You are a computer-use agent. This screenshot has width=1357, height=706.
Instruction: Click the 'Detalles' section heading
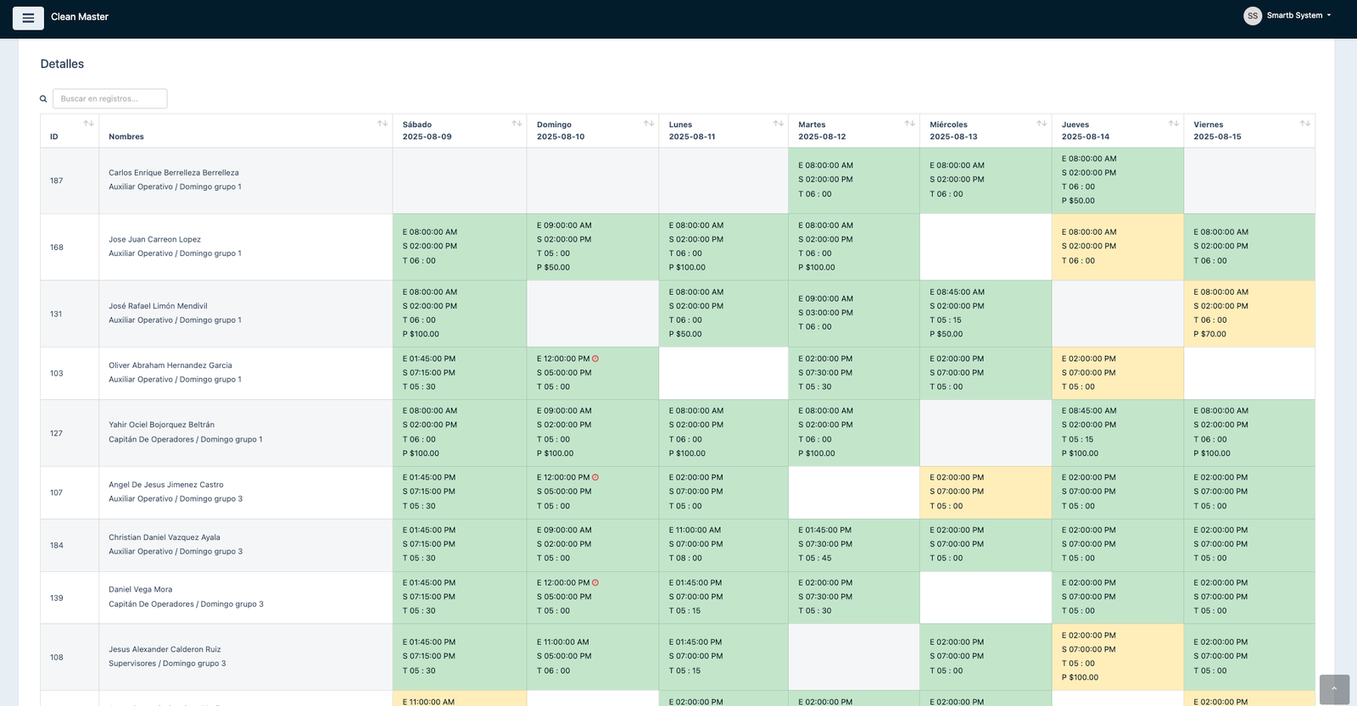(x=62, y=64)
